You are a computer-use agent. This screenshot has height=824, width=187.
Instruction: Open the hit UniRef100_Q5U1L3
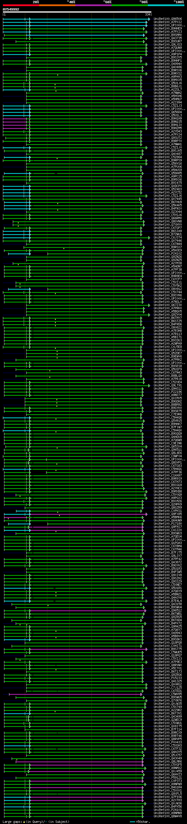pyautogui.click(x=168, y=115)
